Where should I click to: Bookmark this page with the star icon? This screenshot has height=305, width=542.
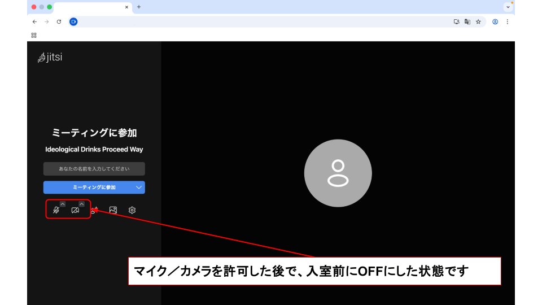(x=478, y=21)
